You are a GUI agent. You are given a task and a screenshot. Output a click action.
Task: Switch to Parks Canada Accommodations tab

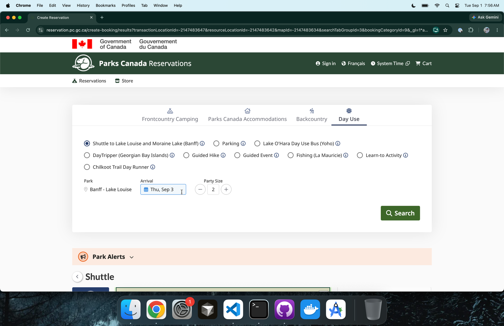pos(248,115)
